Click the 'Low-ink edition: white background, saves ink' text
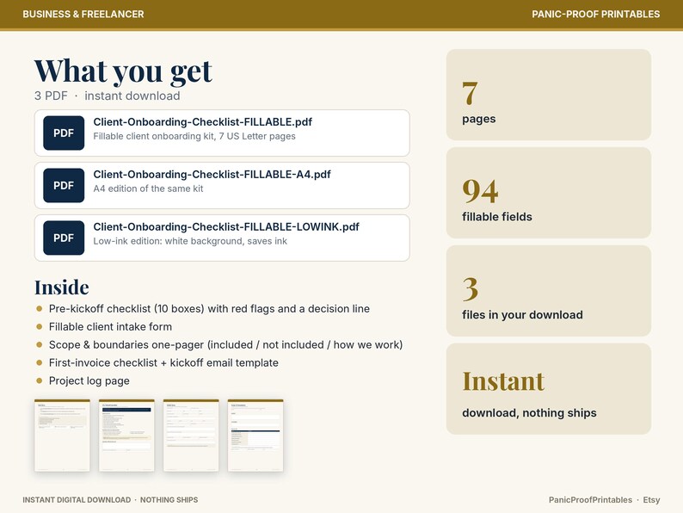Image resolution: width=683 pixels, height=513 pixels. pos(190,241)
